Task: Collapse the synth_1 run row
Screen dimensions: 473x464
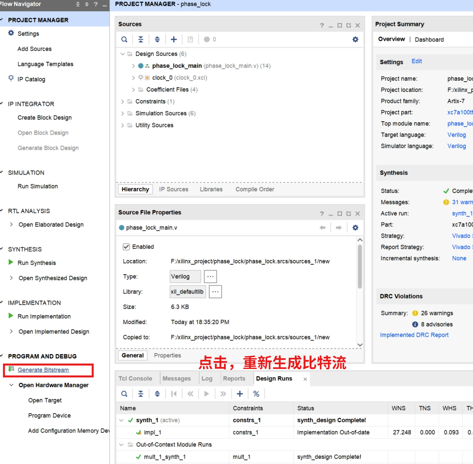Action: click(121, 420)
